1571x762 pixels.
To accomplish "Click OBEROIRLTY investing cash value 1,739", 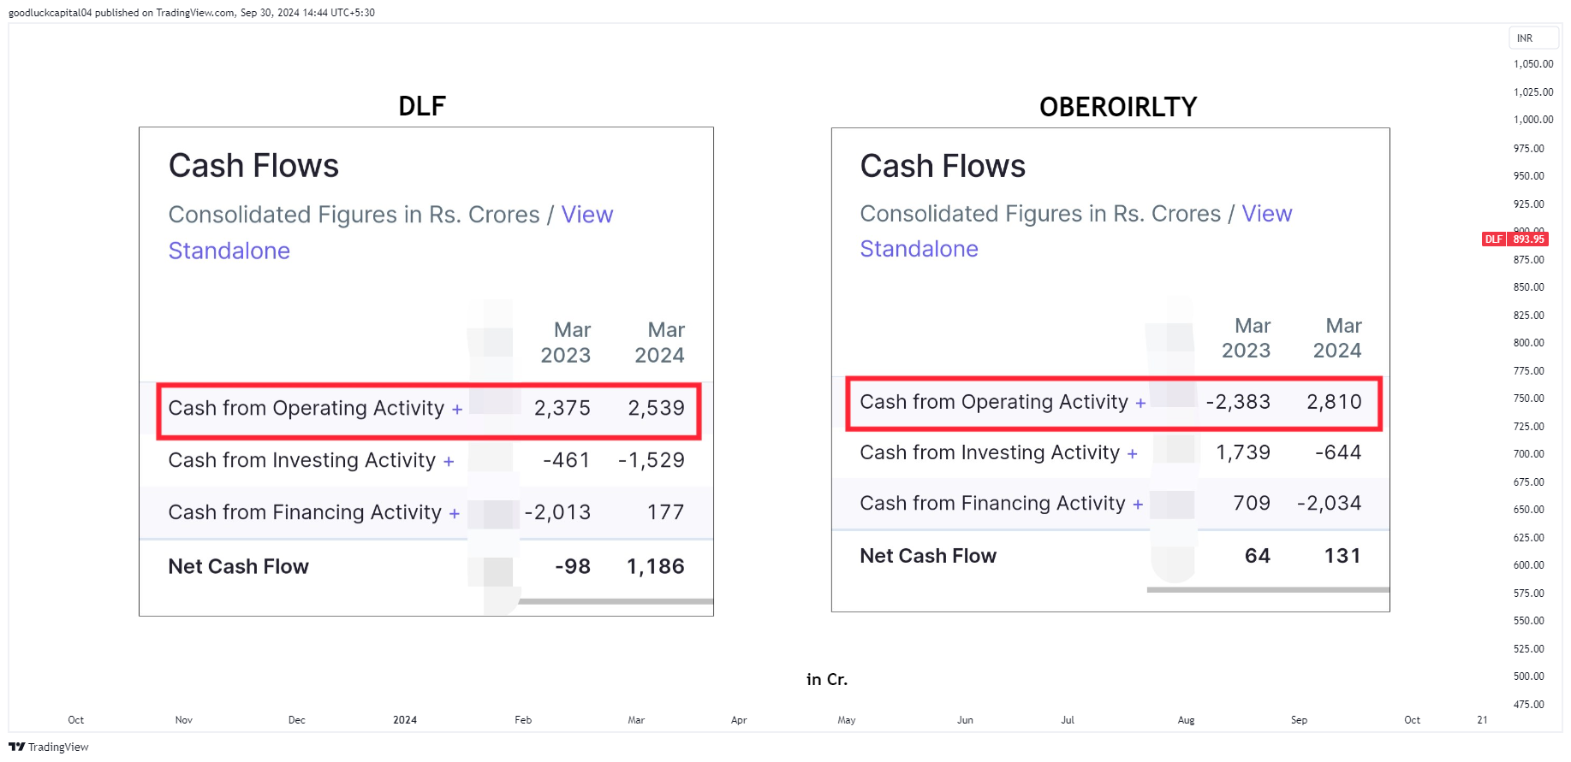I will coord(1243,452).
